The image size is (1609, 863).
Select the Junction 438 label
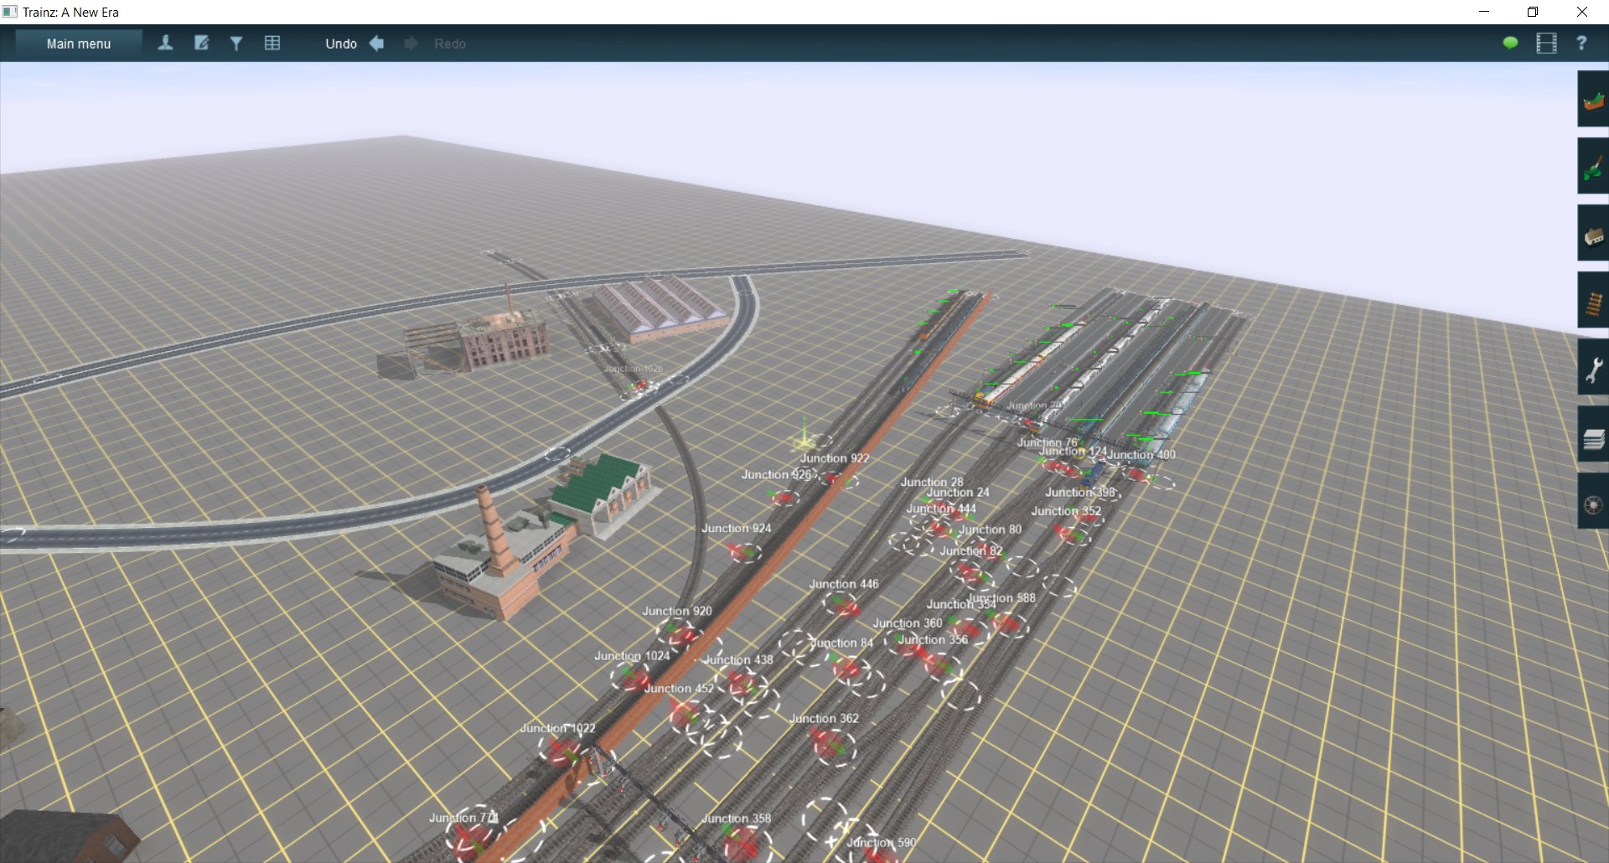click(738, 659)
